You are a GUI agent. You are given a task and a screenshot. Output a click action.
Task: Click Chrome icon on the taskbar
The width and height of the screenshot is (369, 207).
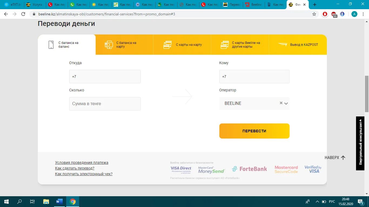73,202
